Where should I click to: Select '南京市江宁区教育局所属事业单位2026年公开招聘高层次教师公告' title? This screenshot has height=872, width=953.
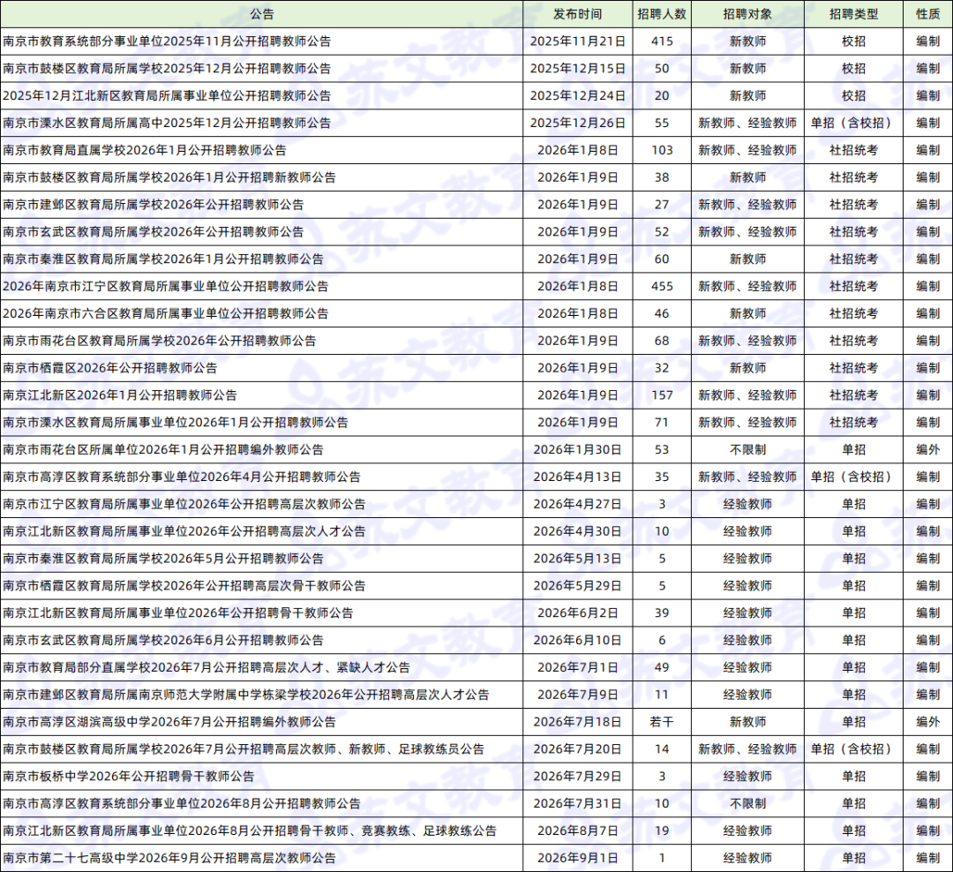(x=184, y=504)
